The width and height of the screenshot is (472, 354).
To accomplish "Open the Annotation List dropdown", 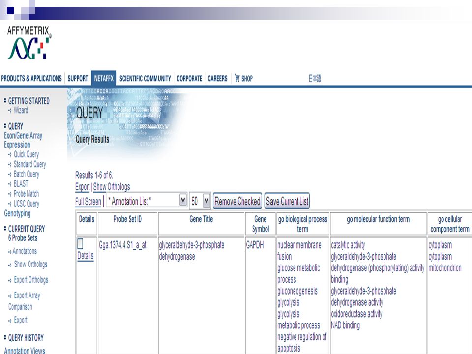I will point(147,201).
